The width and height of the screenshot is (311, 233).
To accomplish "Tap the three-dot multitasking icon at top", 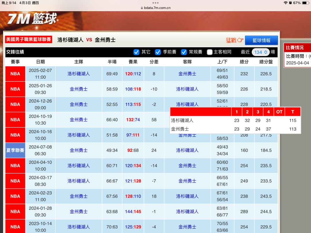I will (x=155, y=3).
